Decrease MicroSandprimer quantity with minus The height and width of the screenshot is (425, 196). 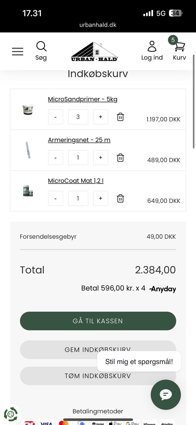point(55,117)
